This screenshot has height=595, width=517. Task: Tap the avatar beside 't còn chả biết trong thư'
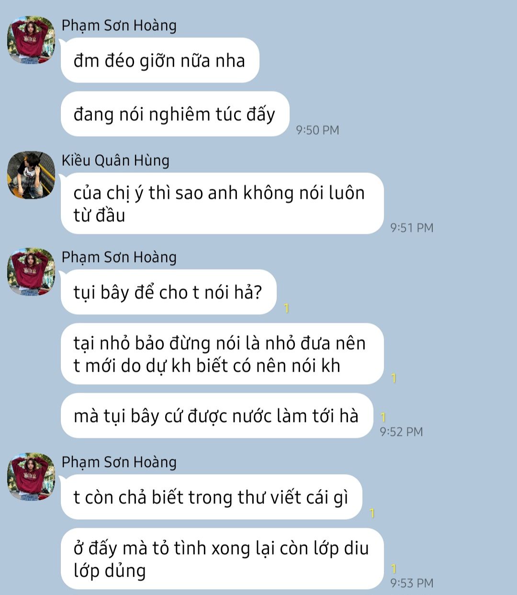click(x=31, y=477)
